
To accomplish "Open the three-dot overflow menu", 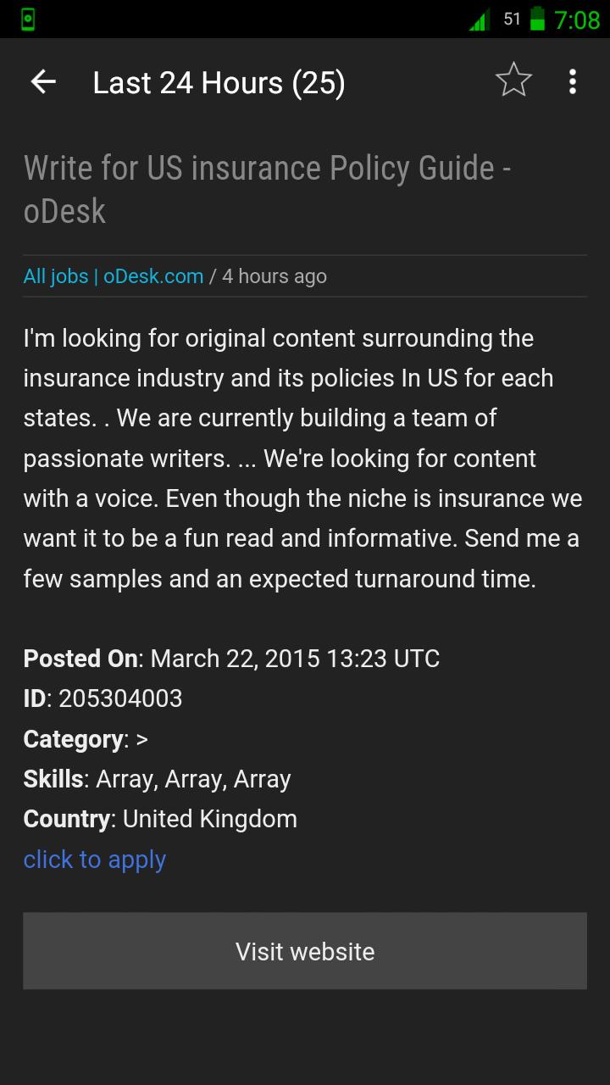I will click(x=573, y=81).
